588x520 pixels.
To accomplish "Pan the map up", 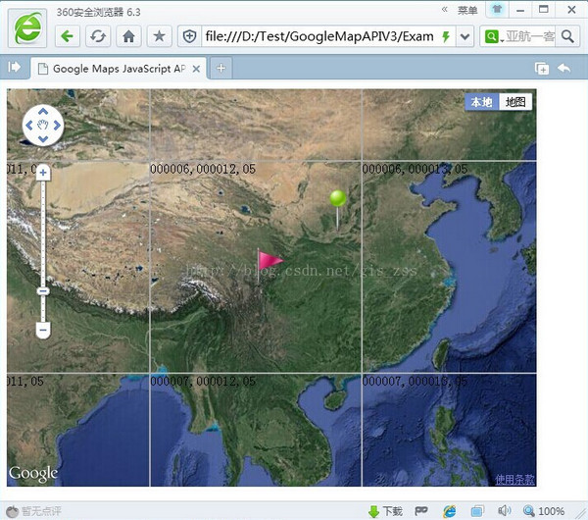I will [43, 112].
